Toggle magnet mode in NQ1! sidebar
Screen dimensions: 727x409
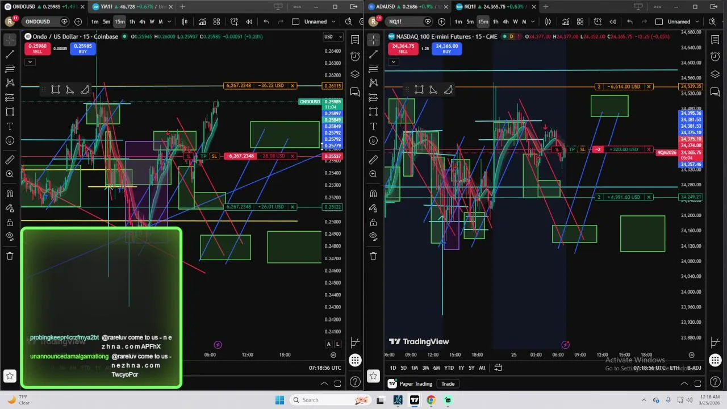373,193
